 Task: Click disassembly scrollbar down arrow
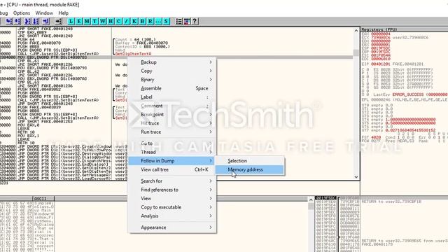point(356,177)
